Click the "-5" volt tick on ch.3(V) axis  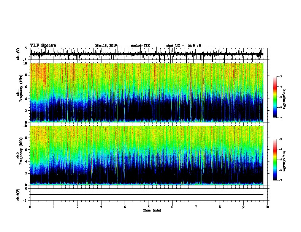click(25, 201)
